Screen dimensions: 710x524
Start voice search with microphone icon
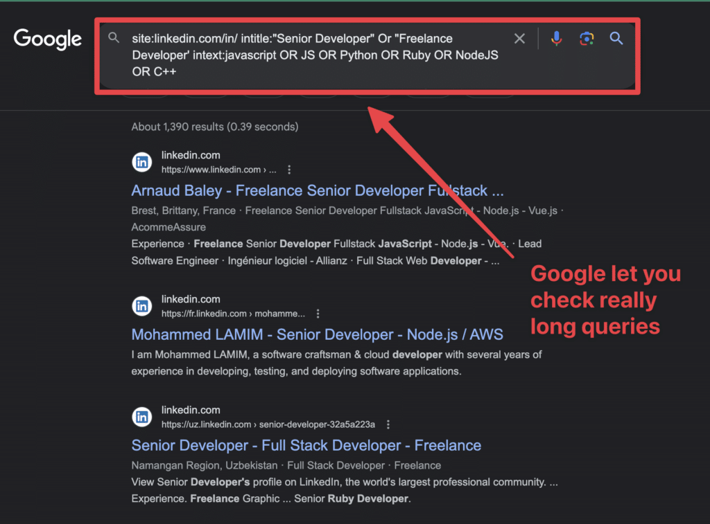[557, 39]
